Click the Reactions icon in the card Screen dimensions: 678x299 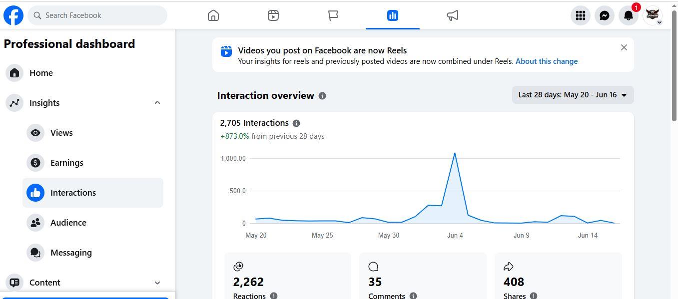(x=238, y=267)
